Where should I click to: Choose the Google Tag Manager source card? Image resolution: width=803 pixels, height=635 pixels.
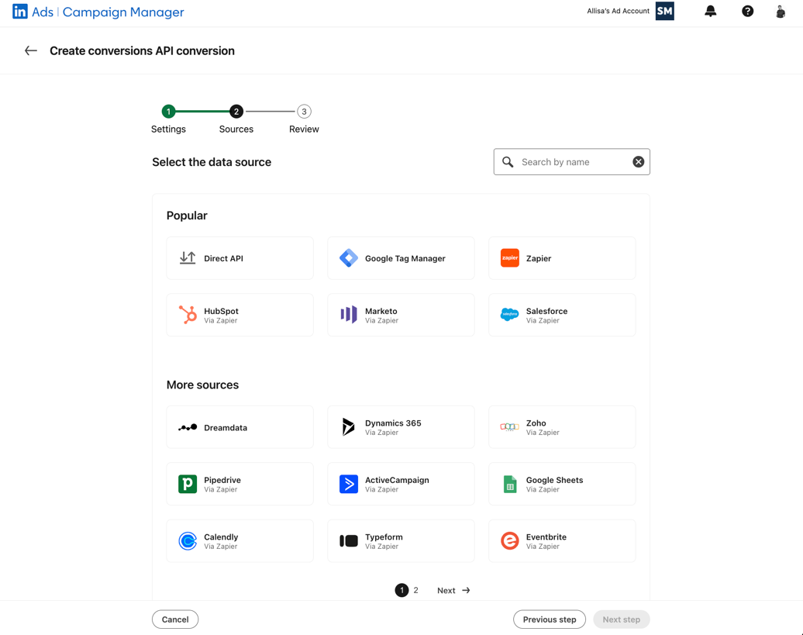(x=401, y=258)
